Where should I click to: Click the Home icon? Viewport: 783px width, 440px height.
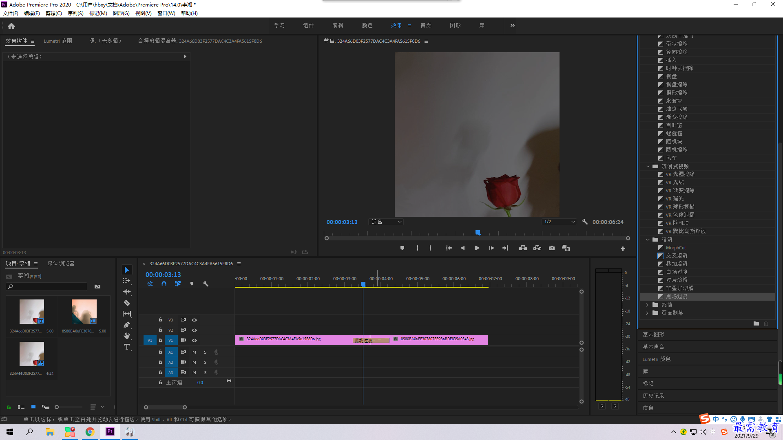[11, 26]
